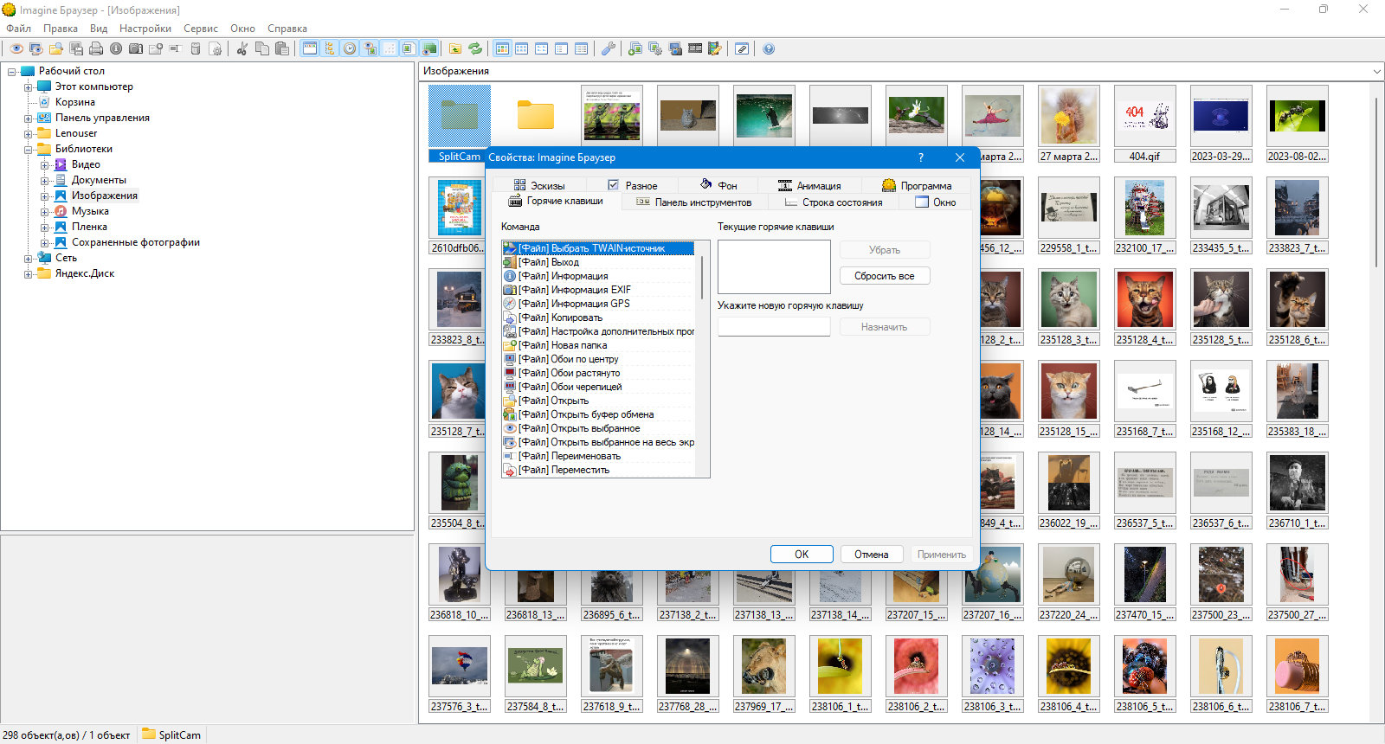Click the open folder search icon

tap(56, 48)
